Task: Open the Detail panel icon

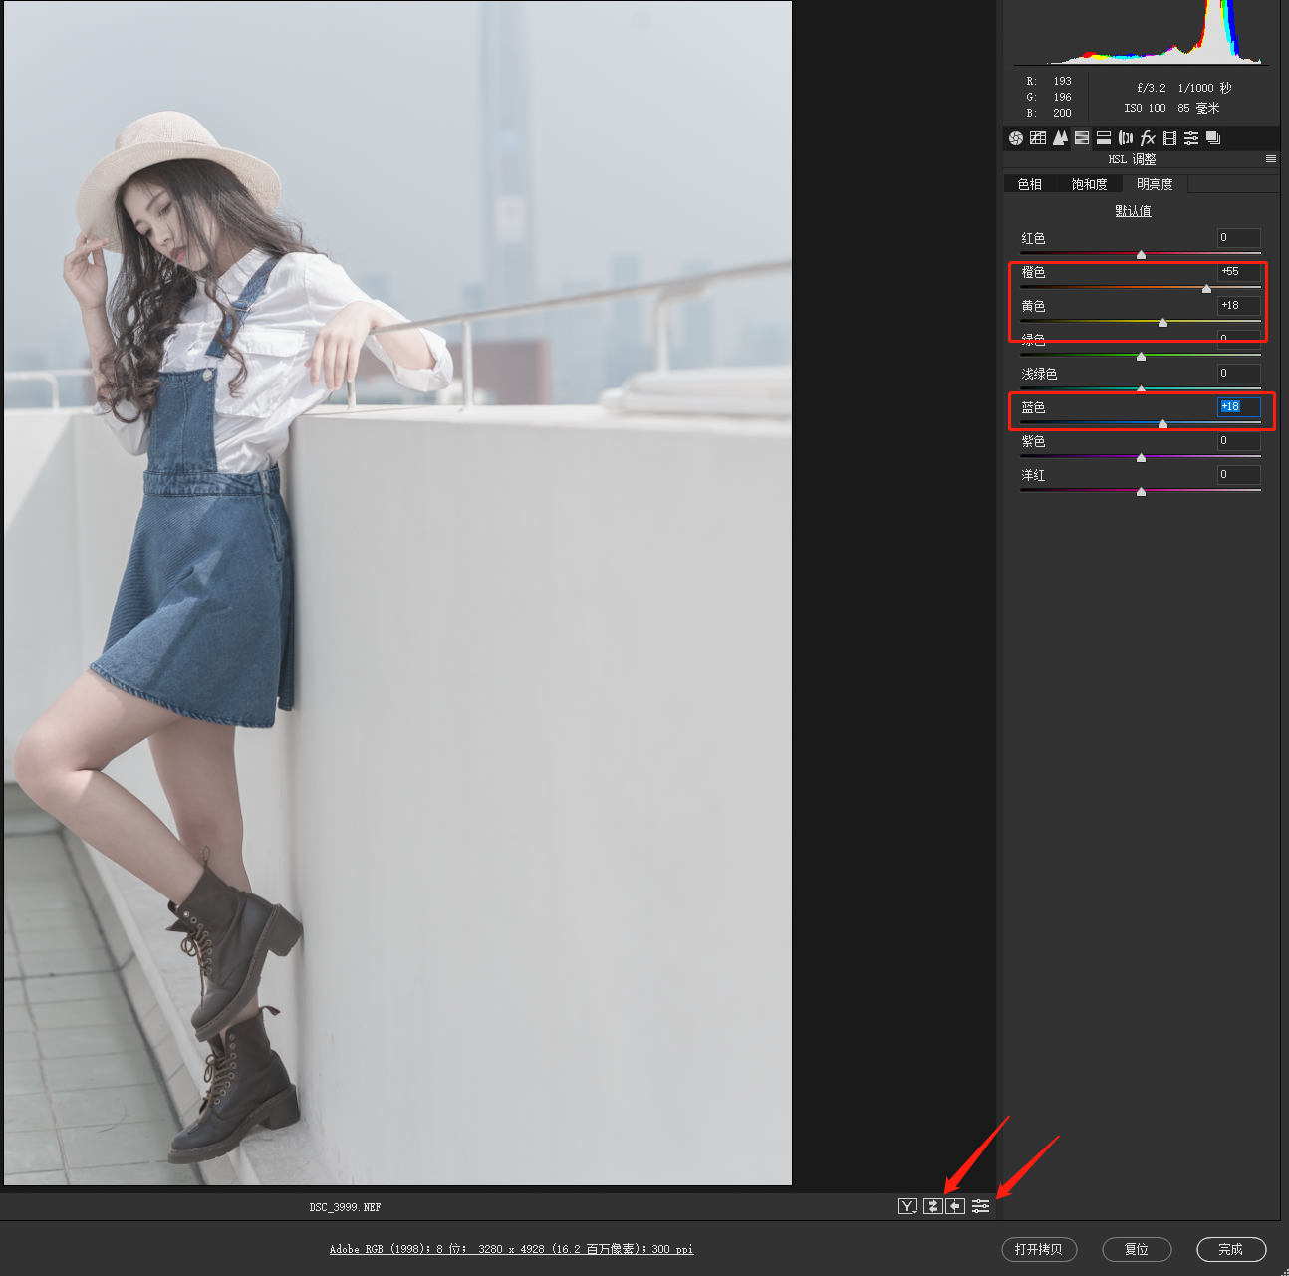Action: point(1060,138)
